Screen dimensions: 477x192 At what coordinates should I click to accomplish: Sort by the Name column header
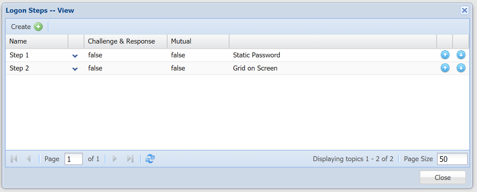(x=36, y=41)
